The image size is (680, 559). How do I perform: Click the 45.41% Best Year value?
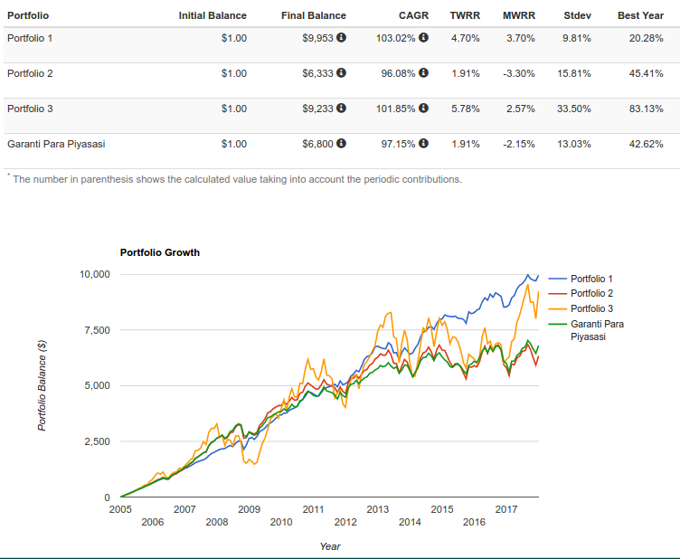point(647,73)
